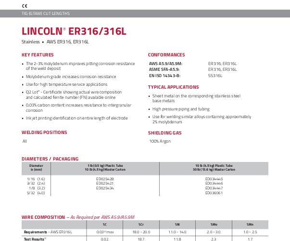Select the KEY FEATURES heading
The image size is (290, 241).
[38, 55]
